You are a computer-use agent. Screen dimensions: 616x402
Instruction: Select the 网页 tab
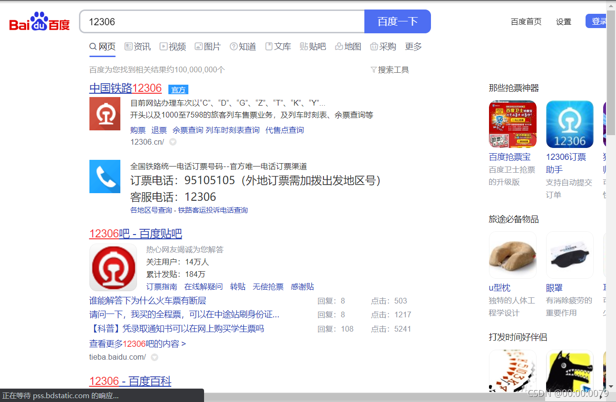pyautogui.click(x=102, y=47)
